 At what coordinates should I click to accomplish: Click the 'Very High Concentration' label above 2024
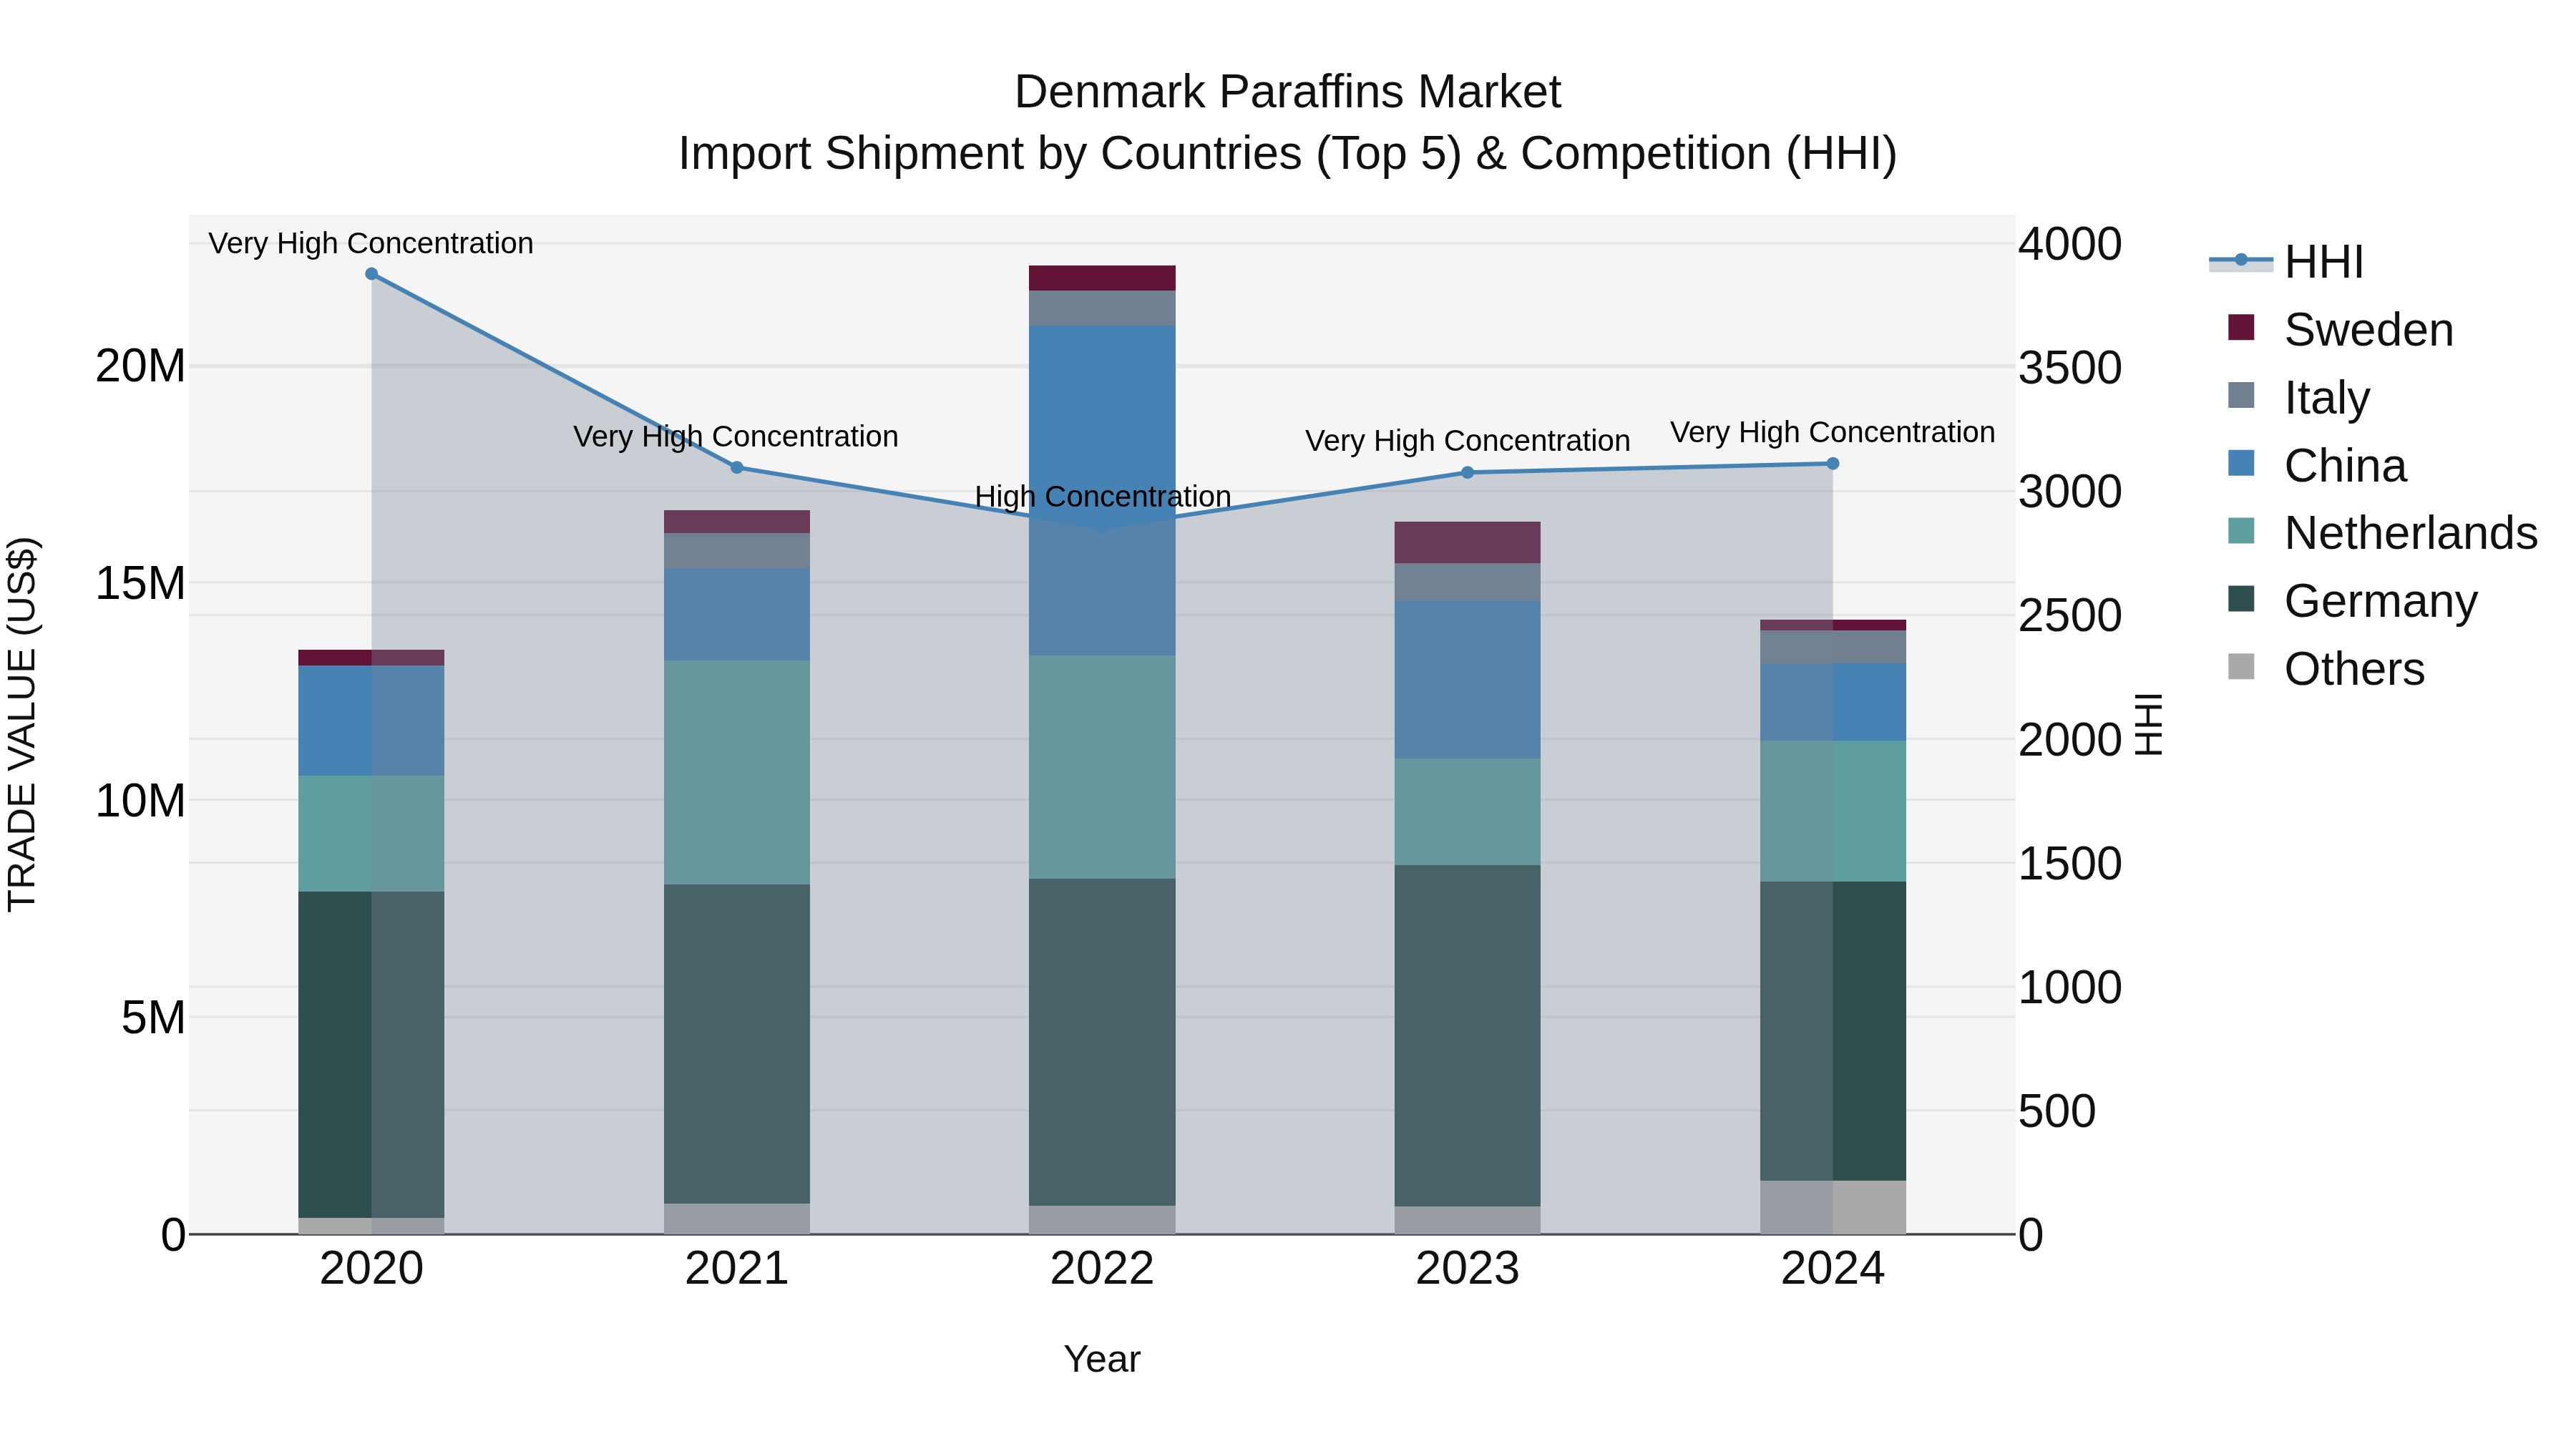[x=1833, y=432]
